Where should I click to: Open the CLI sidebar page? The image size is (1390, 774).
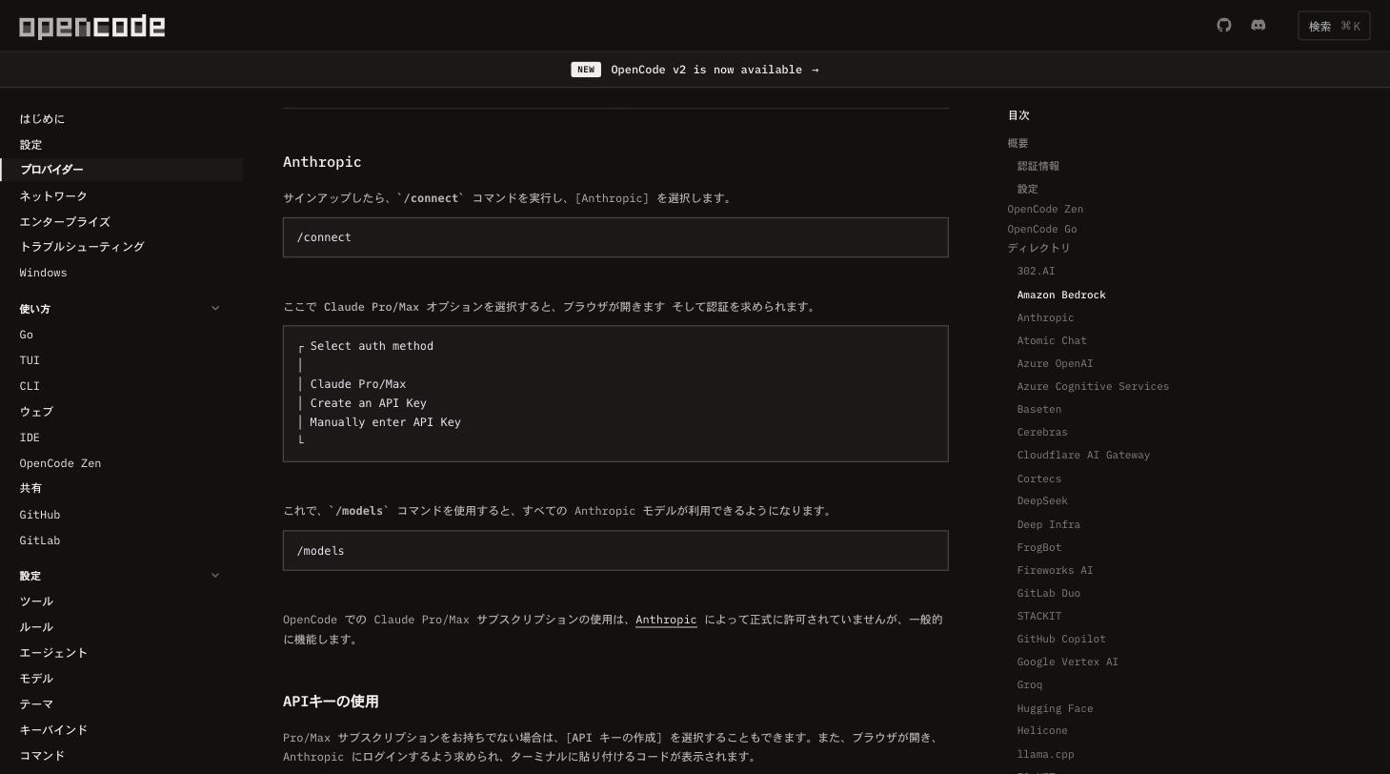[x=30, y=386]
